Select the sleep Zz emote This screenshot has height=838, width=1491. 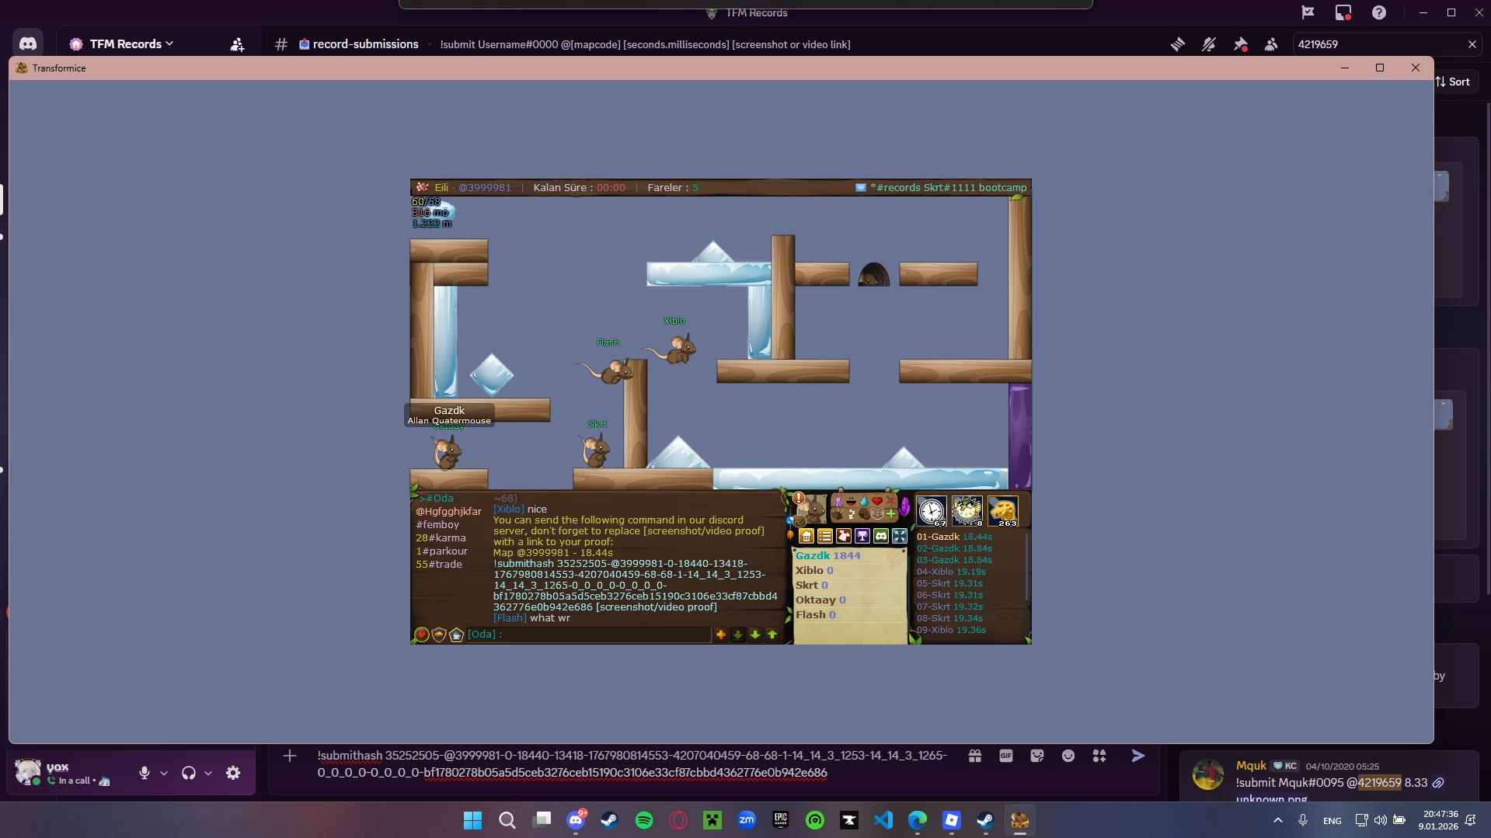click(851, 514)
